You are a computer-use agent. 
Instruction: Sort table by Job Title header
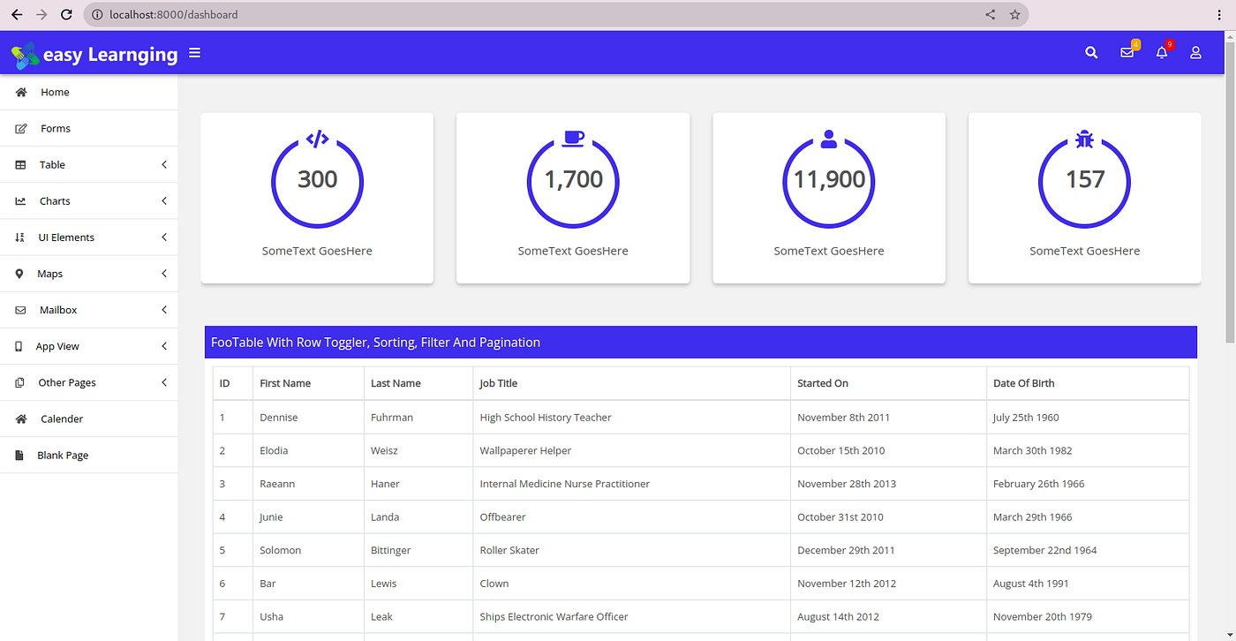coord(631,383)
